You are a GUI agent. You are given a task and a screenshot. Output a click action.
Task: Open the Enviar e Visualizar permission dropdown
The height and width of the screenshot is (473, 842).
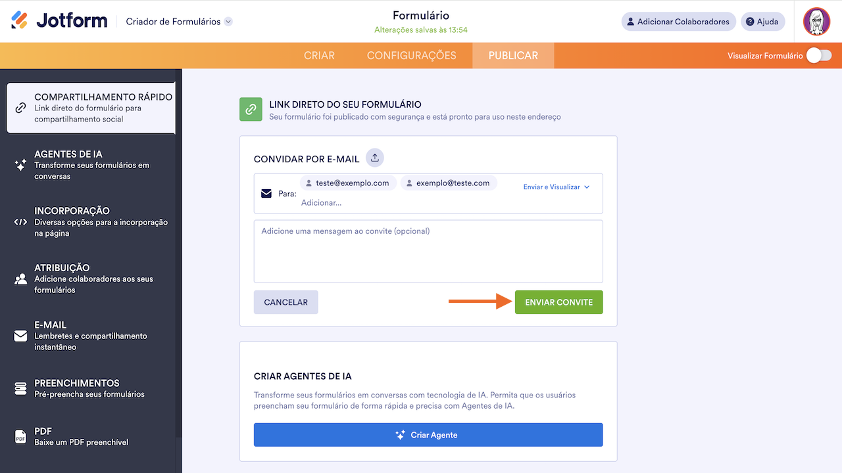[x=557, y=187]
